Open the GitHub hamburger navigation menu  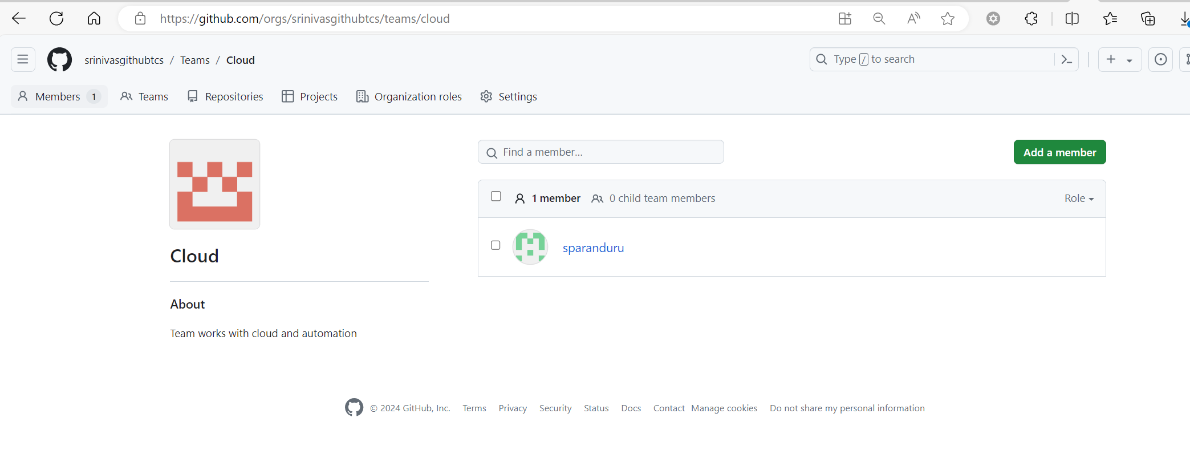pos(23,59)
